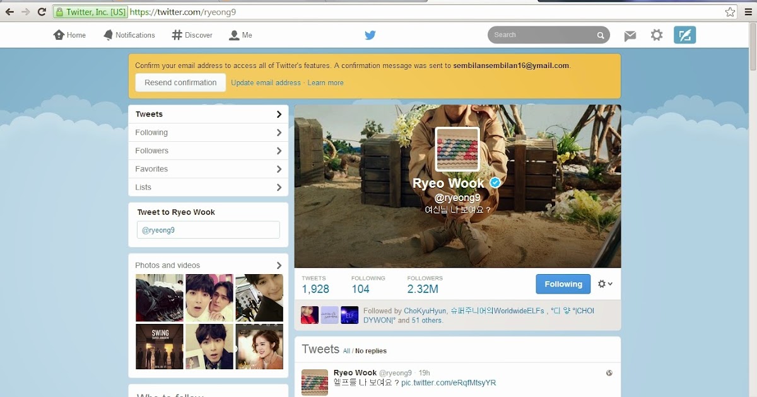The image size is (757, 397).
Task: Bookmark this page with the star icon
Action: click(730, 12)
